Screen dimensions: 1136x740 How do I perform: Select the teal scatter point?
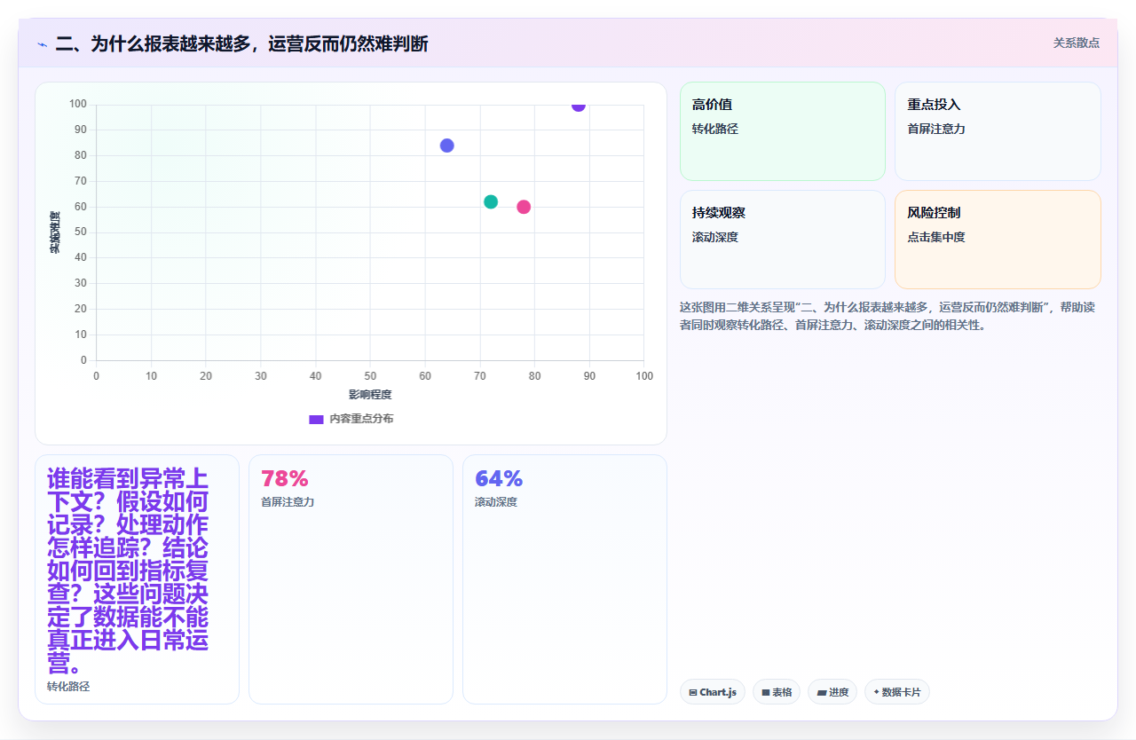[491, 201]
